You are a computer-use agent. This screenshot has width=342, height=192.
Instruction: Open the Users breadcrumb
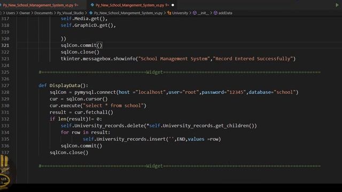point(11,13)
